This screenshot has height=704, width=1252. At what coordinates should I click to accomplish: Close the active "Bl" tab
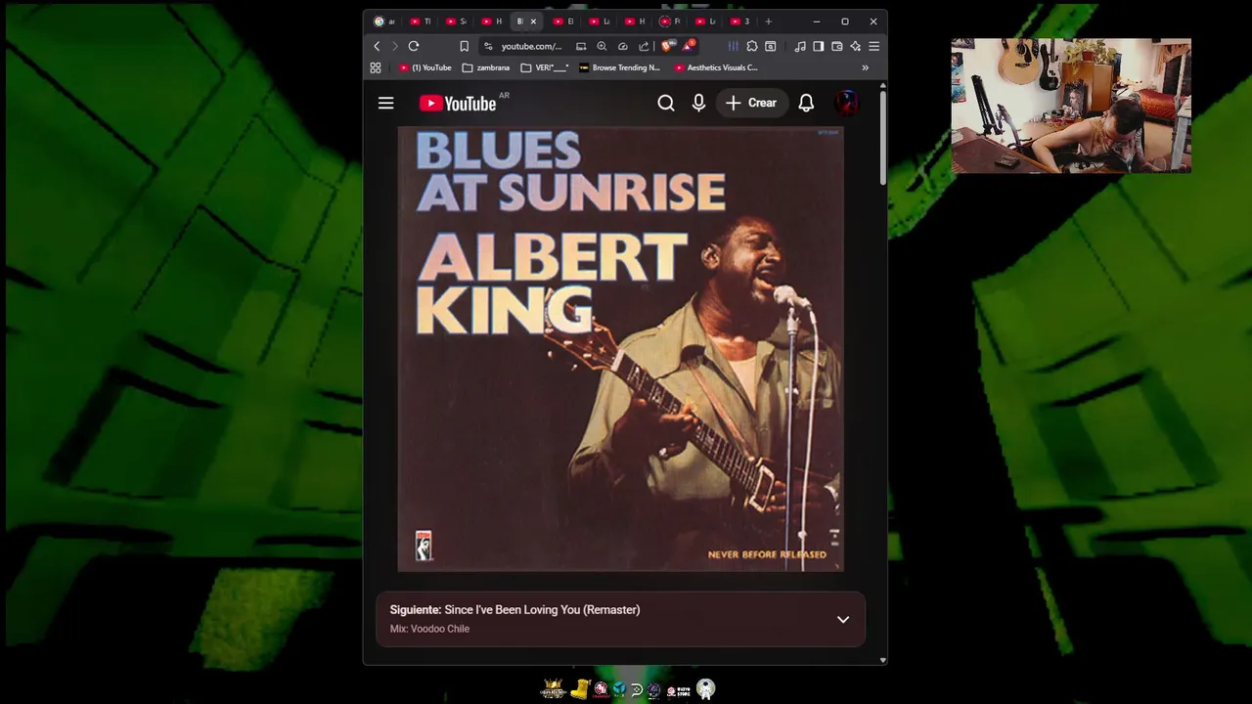tap(533, 22)
